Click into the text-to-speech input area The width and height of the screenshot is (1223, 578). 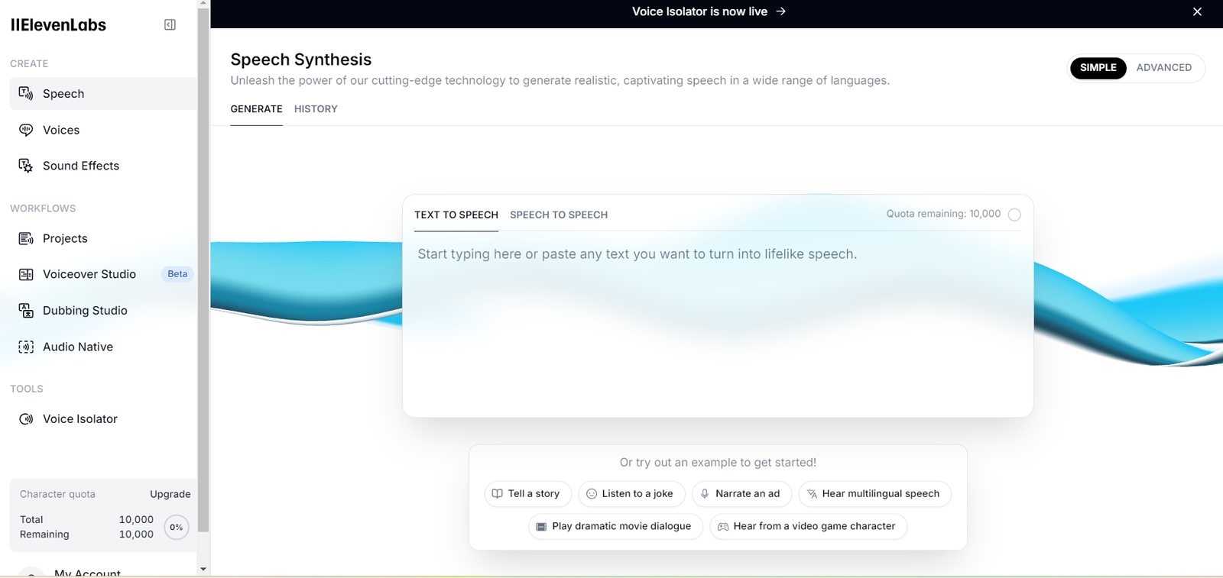pos(717,321)
